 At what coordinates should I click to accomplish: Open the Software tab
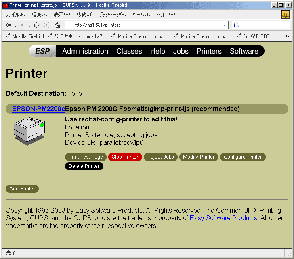point(244,51)
